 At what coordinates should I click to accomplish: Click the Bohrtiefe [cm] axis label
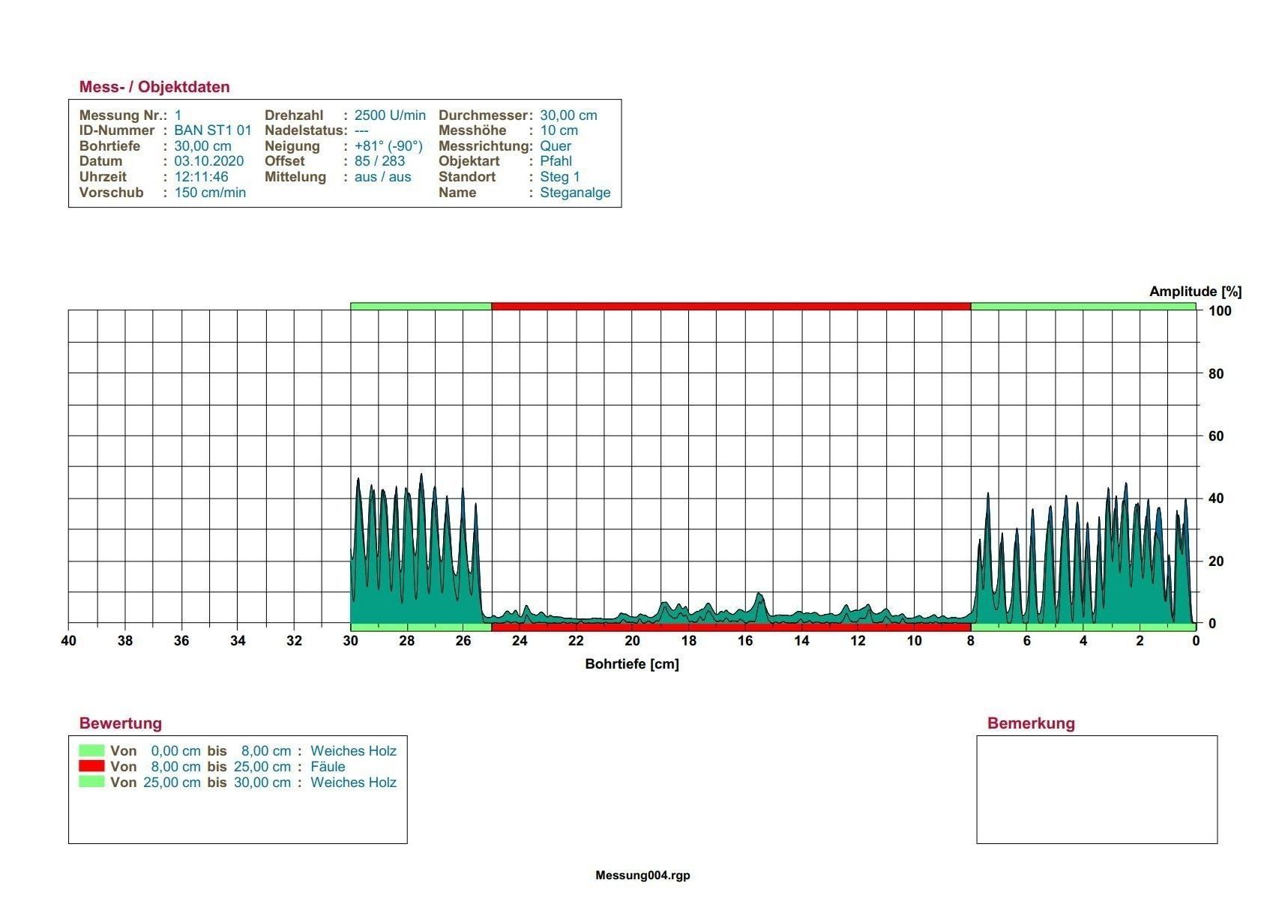[x=632, y=664]
